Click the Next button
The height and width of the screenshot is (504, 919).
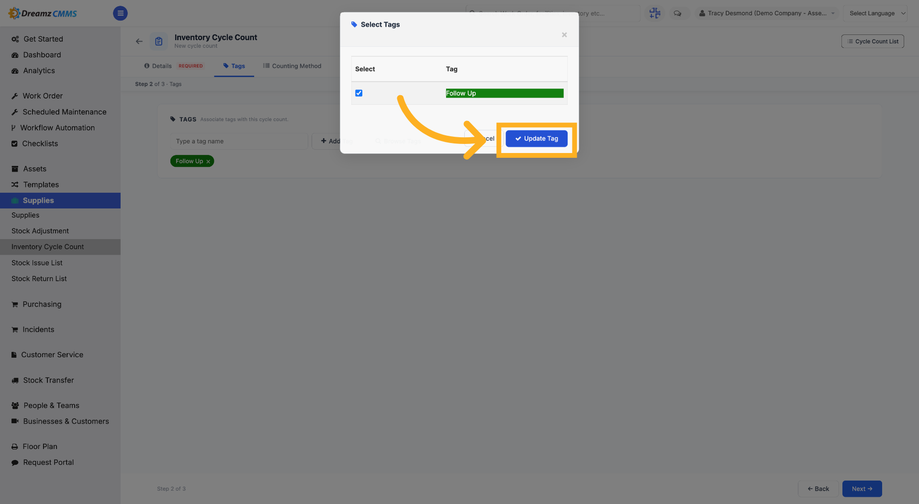862,489
